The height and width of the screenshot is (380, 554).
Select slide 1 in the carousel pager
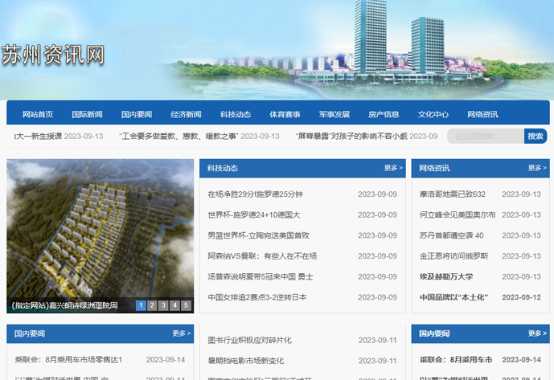click(x=141, y=305)
